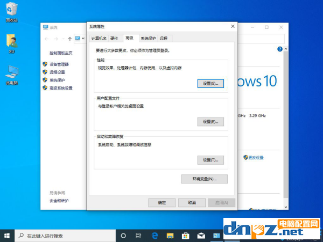Screen dimensions: 323x242
Task: Select the 高级 tab
Action: coord(130,38)
